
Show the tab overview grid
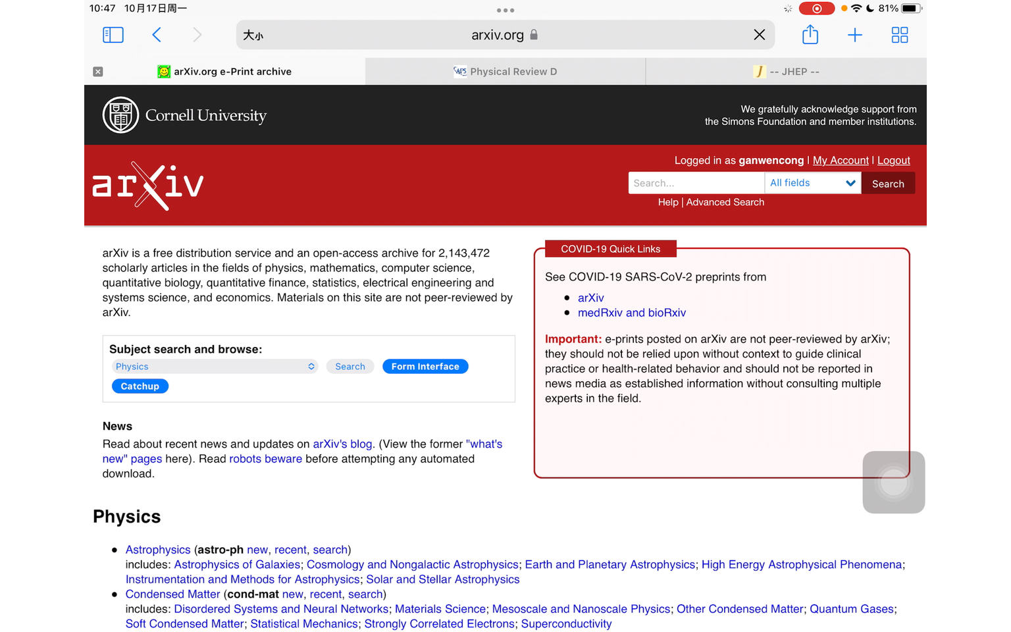click(x=899, y=35)
